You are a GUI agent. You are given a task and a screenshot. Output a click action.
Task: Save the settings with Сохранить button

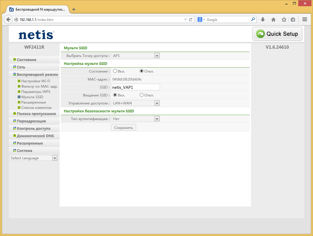[123, 128]
